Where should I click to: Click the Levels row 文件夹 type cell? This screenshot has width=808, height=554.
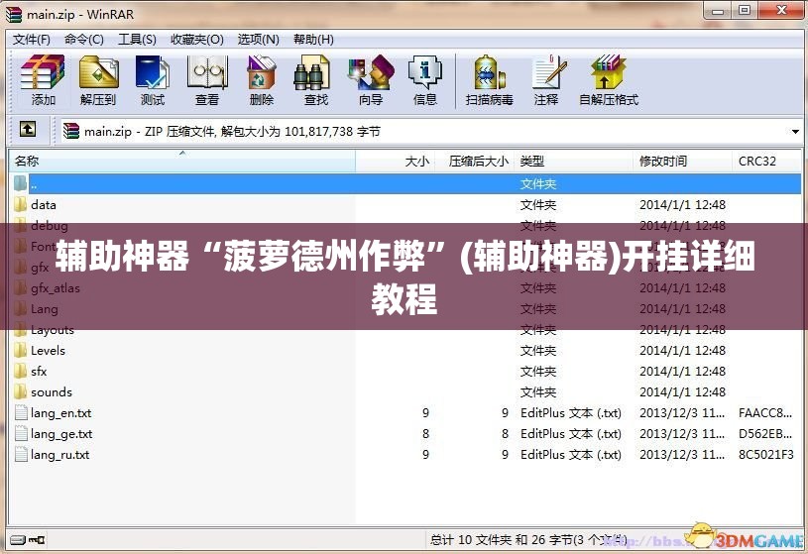pos(538,351)
